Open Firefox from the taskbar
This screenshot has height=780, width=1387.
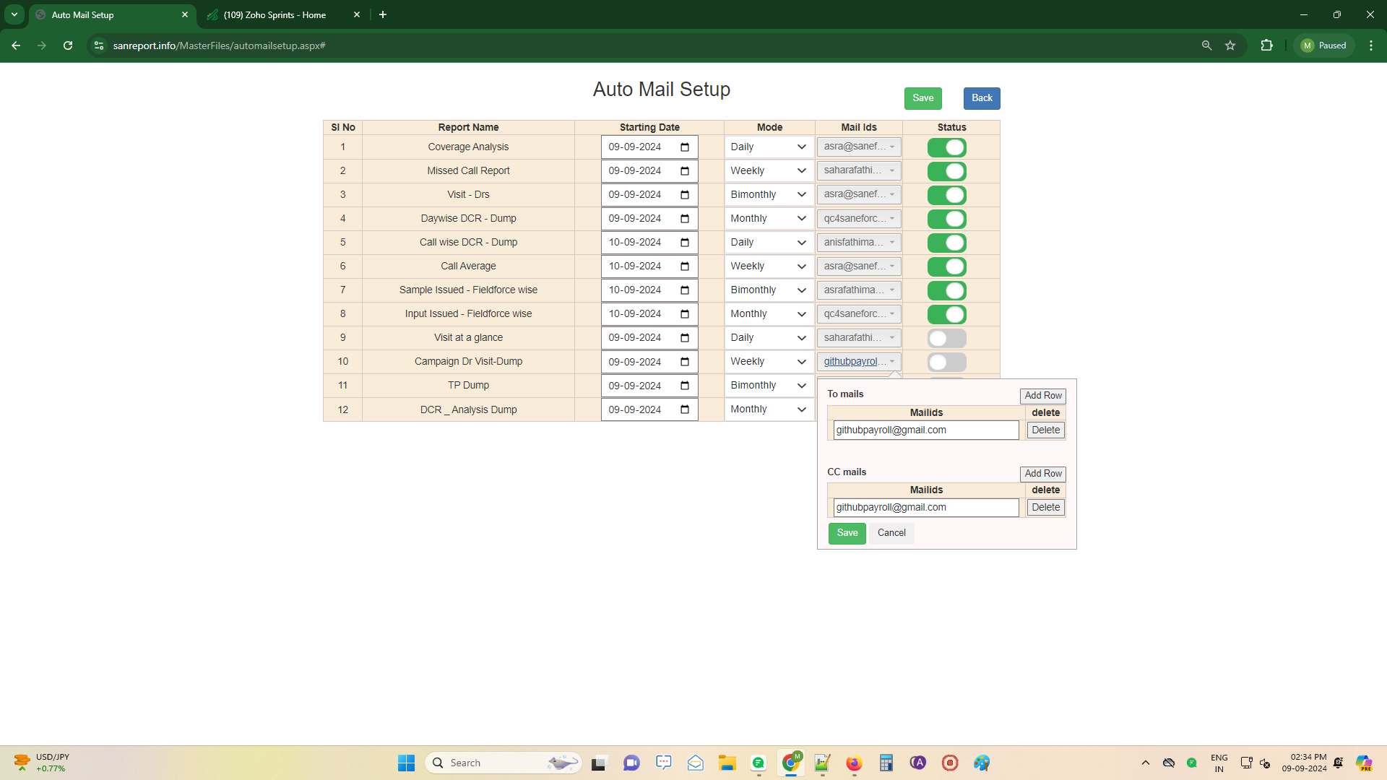(x=854, y=763)
